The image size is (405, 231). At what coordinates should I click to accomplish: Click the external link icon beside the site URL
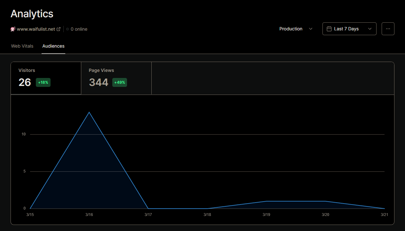tap(59, 29)
